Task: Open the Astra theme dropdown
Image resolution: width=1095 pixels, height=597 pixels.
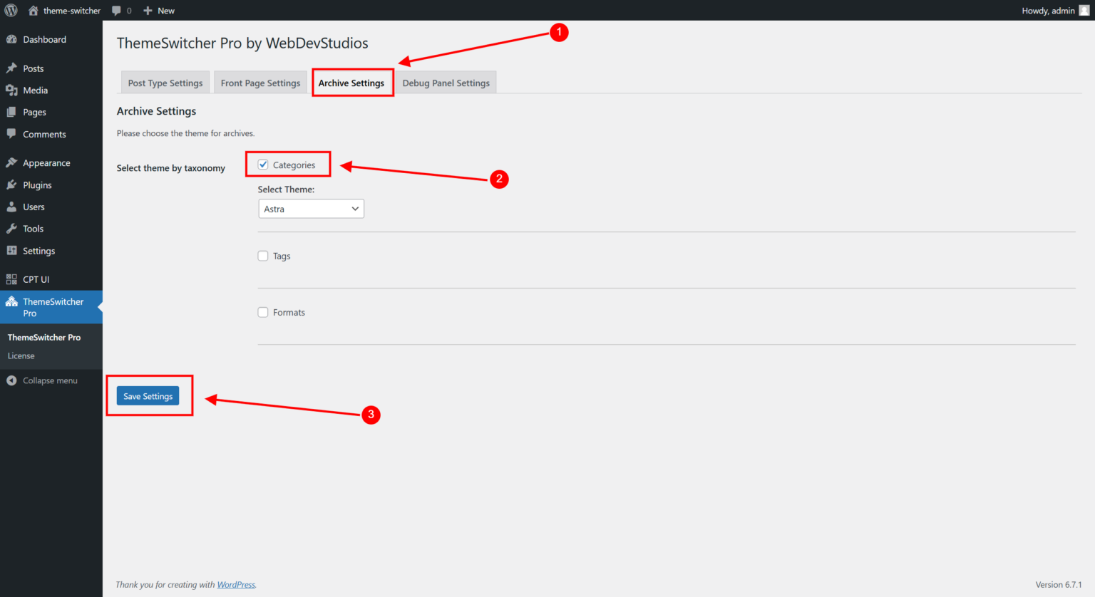Action: coord(311,208)
